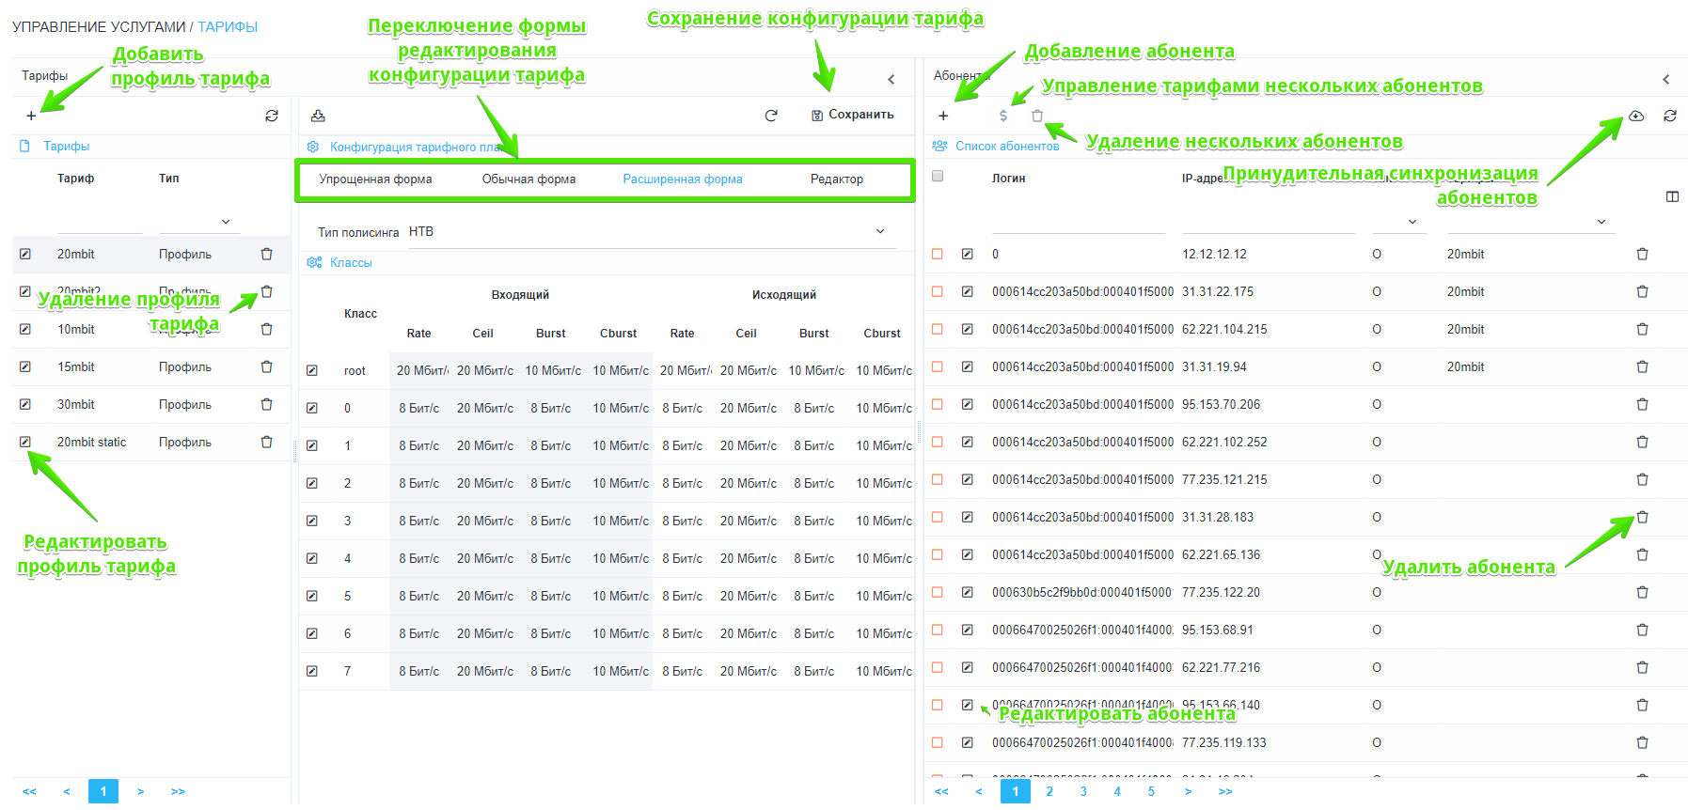Screen dimensions: 1688x810
Task: Delete the 15mbit tariff profile
Action: (x=266, y=366)
